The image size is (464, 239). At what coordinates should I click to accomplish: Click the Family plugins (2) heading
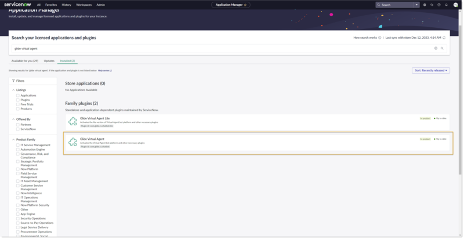pos(82,103)
